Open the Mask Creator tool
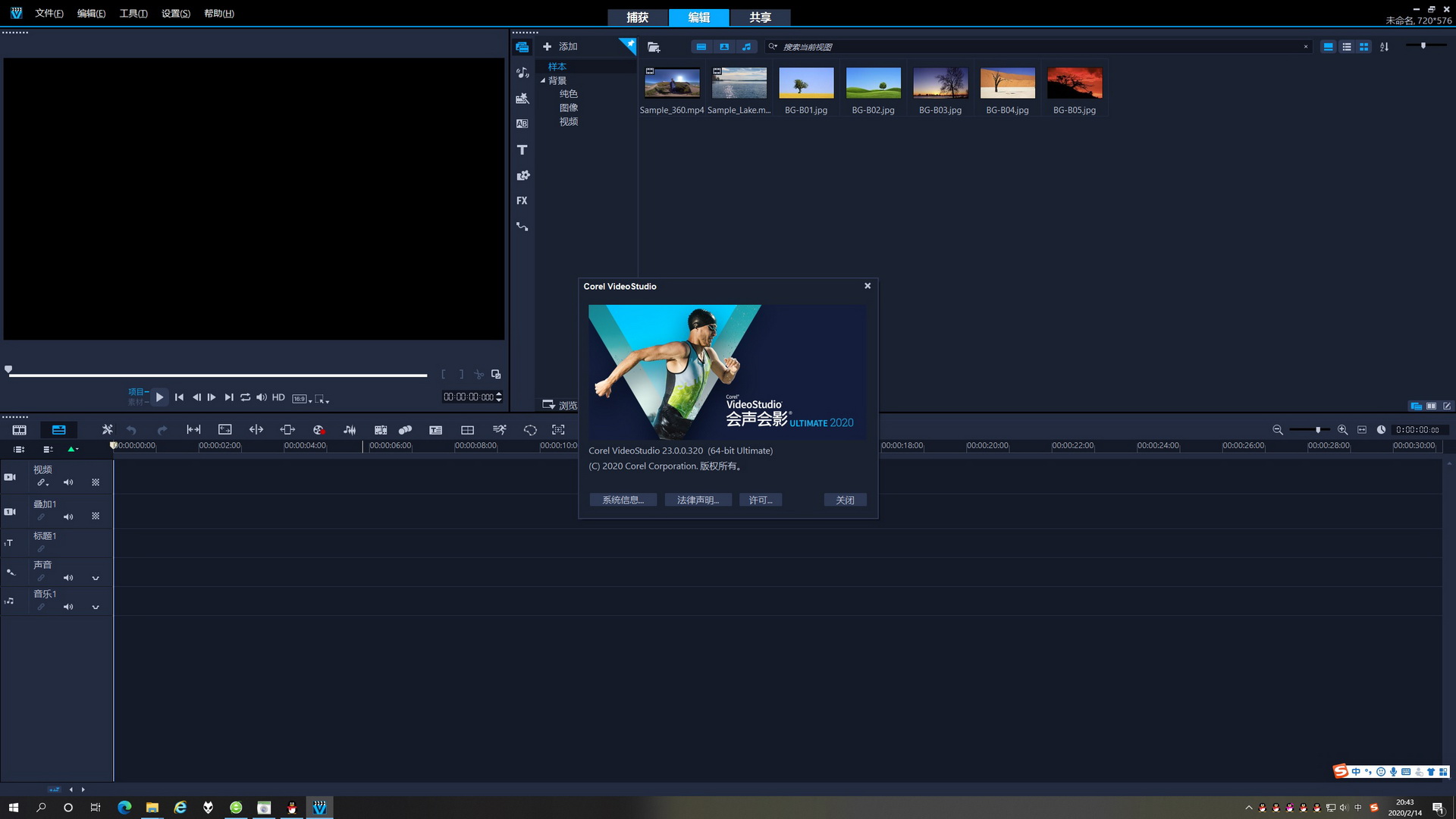Viewport: 1456px width, 819px height. (x=530, y=430)
